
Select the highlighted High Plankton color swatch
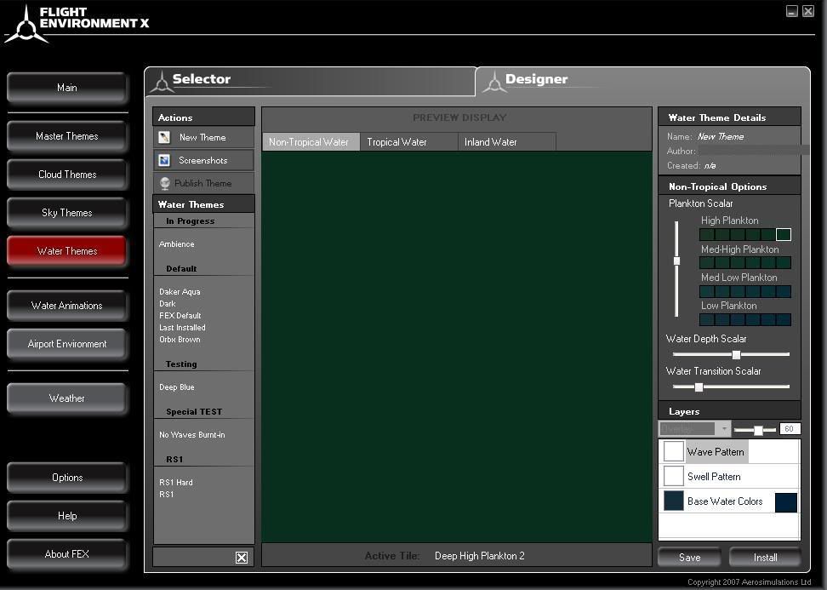point(784,235)
